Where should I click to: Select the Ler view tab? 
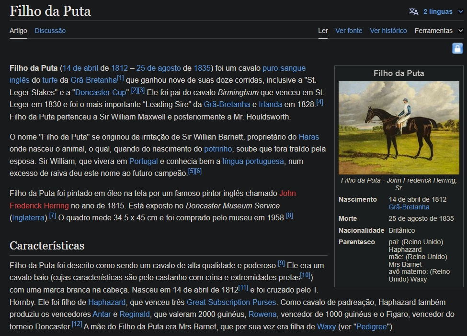(x=323, y=31)
